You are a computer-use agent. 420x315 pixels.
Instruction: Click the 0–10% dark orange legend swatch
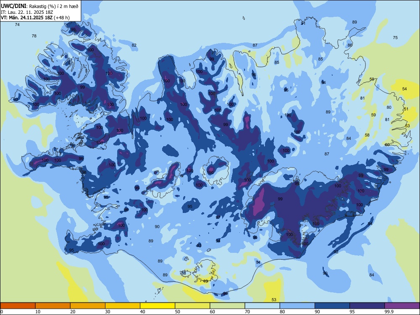tap(18, 306)
